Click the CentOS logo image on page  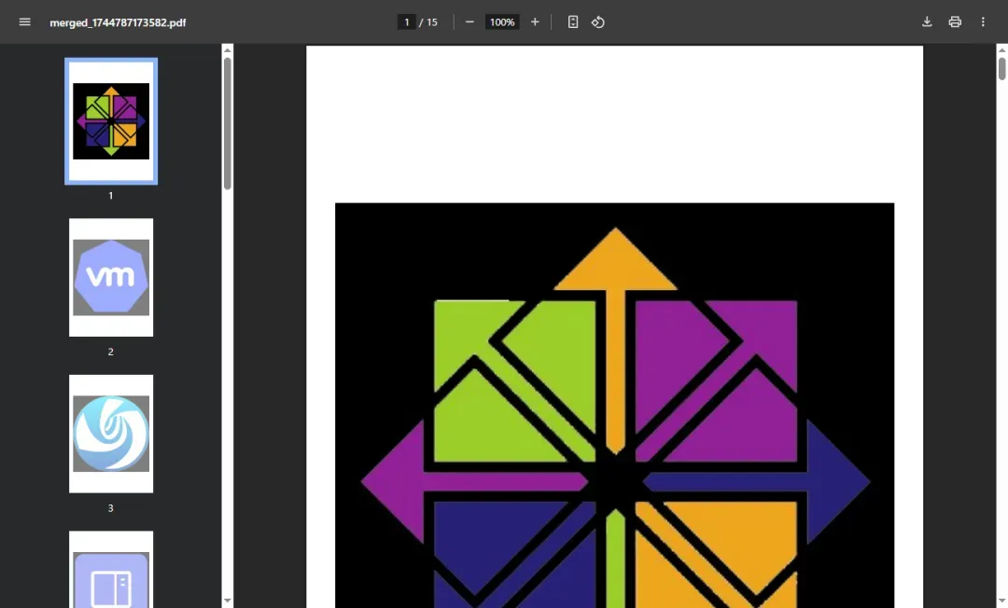click(614, 405)
